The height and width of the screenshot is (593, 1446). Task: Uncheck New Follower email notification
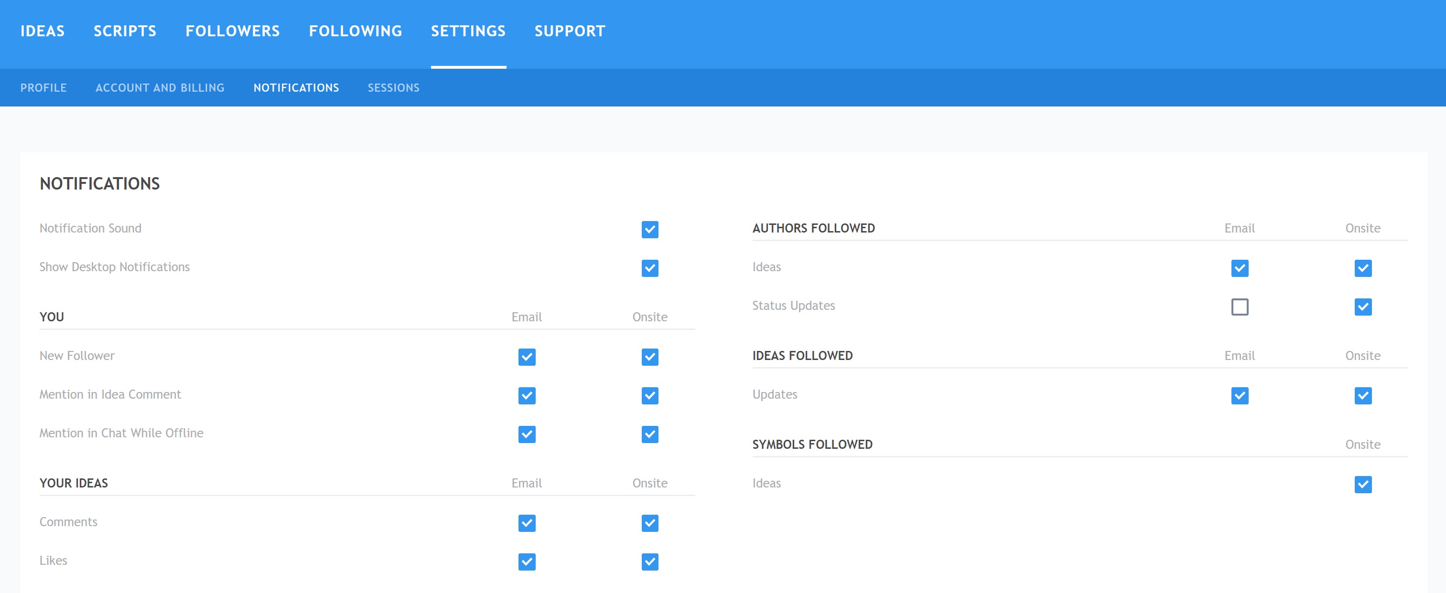tap(527, 357)
